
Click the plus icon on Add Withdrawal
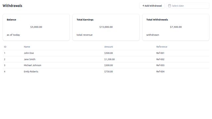point(143,6)
